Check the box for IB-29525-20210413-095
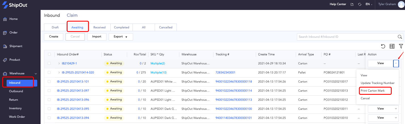The height and width of the screenshot is (124, 405). click(x=49, y=109)
